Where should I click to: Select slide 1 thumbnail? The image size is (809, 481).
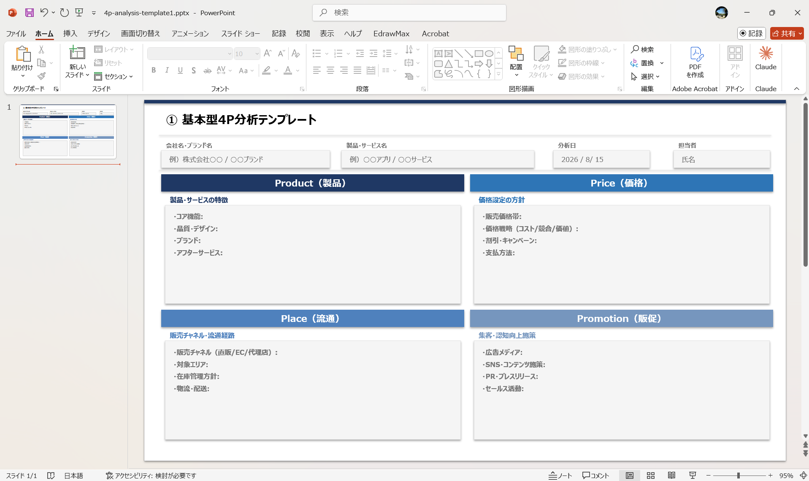pyautogui.click(x=68, y=131)
